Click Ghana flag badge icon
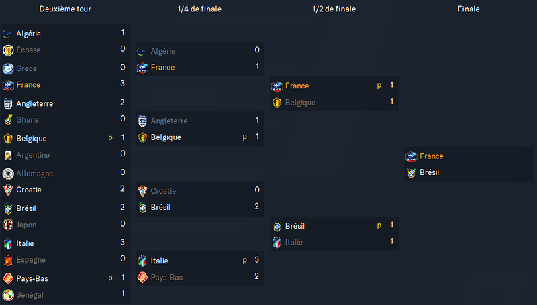Viewport: 537px width, 305px height. 8,120
